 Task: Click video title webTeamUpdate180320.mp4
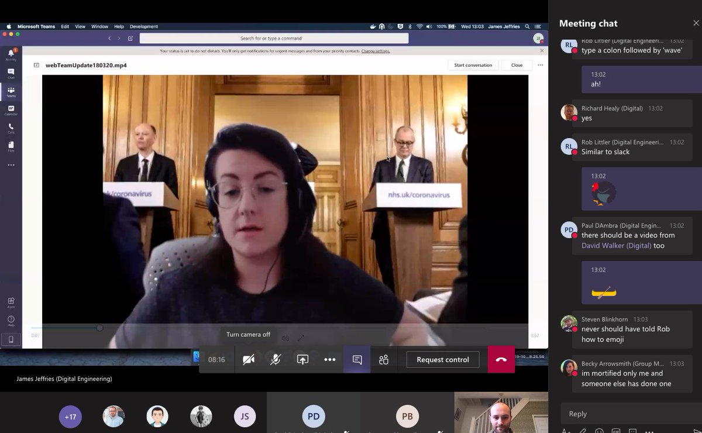tap(86, 65)
